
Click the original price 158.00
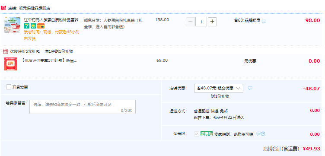[x=162, y=20]
